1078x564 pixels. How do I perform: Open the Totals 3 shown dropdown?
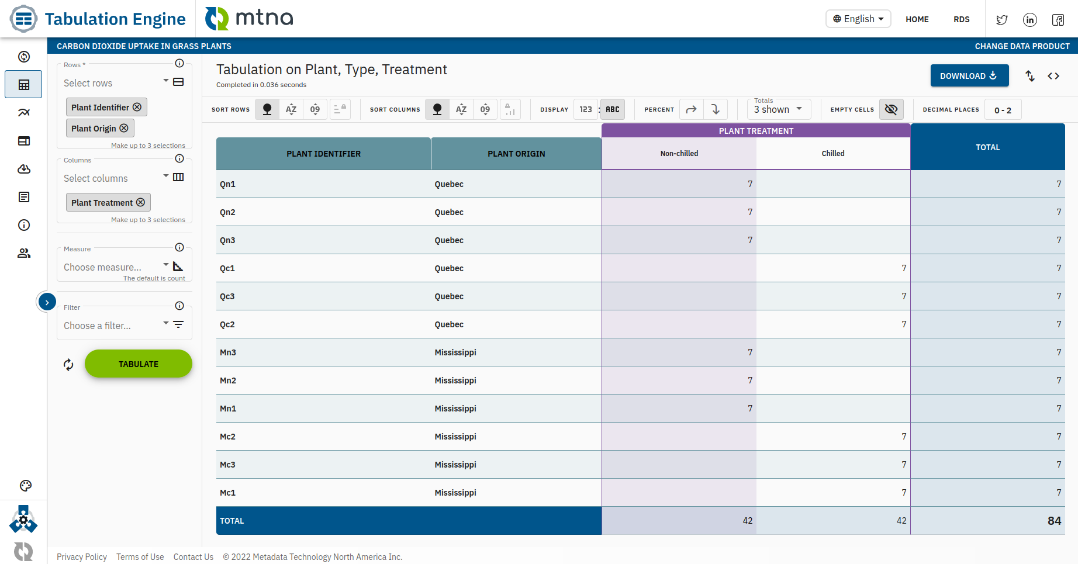[x=779, y=109]
